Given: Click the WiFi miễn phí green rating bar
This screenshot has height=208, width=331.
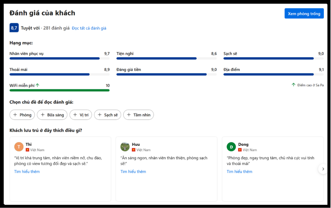Looking at the screenshot, I should (59, 90).
